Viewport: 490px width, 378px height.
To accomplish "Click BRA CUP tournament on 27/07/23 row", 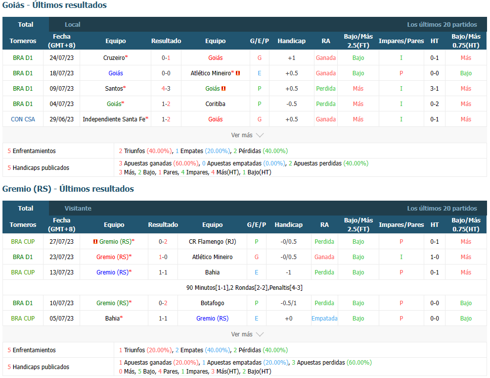I will [x=23, y=242].
